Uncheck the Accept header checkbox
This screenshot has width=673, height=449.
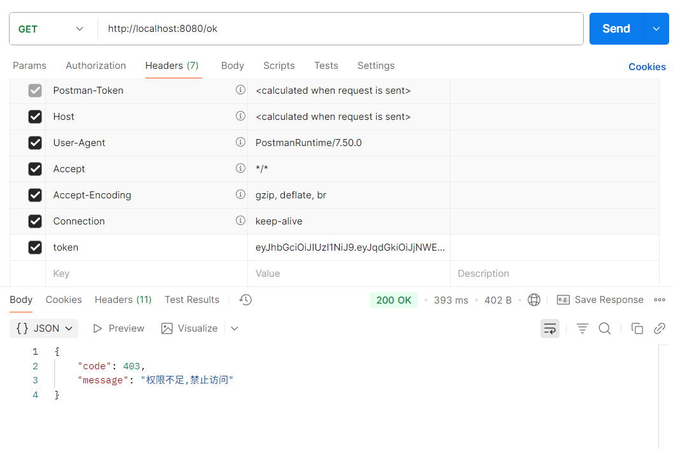click(x=35, y=169)
